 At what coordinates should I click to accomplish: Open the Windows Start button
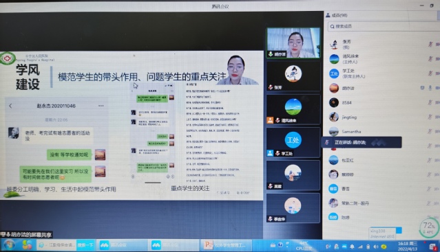9,245
